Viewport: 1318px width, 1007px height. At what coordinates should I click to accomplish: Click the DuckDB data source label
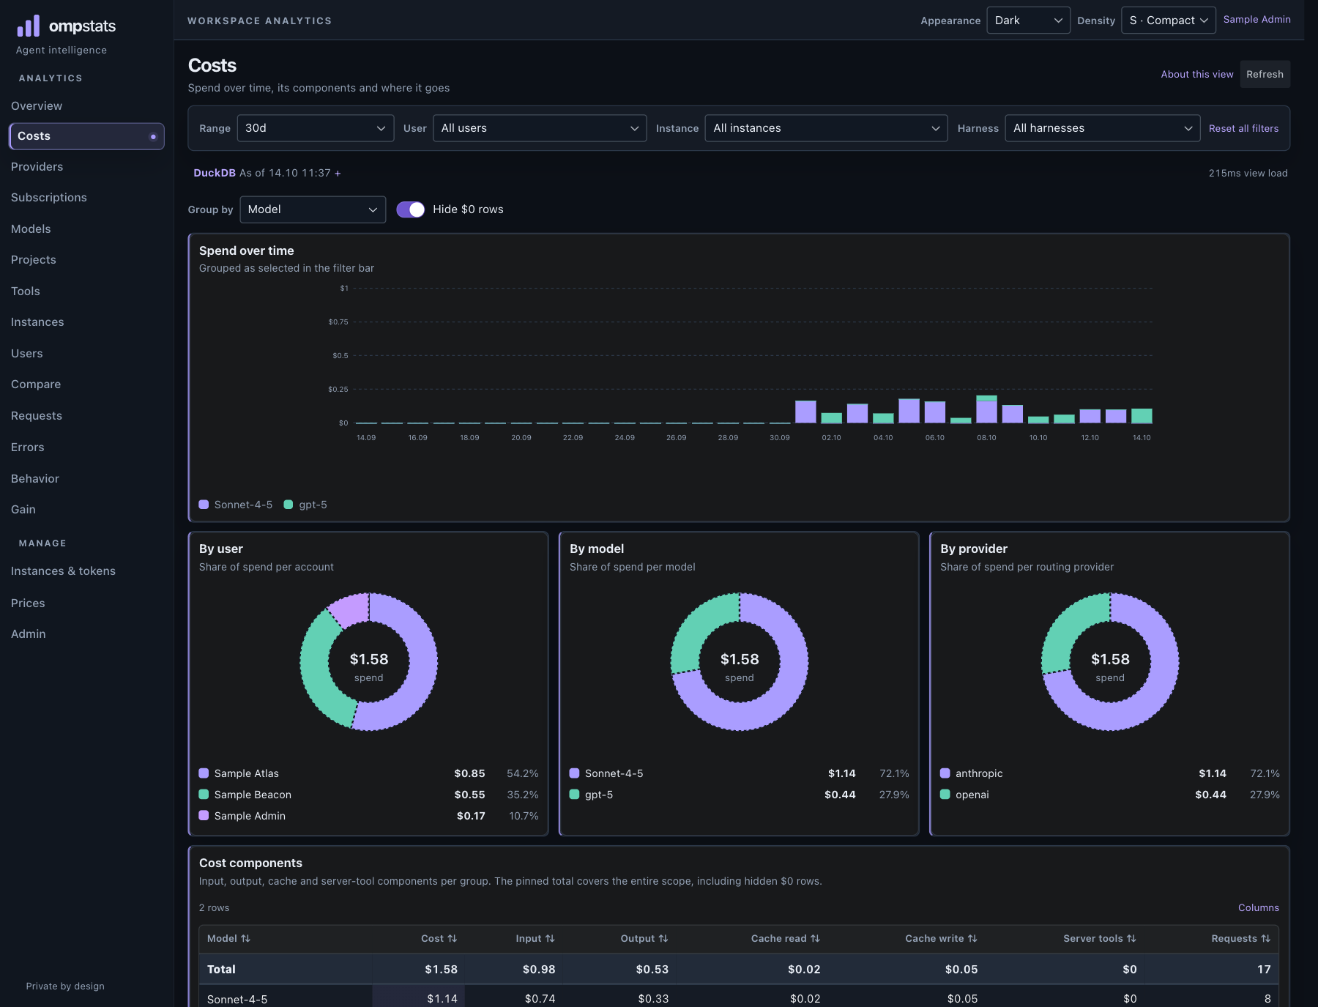coord(215,173)
